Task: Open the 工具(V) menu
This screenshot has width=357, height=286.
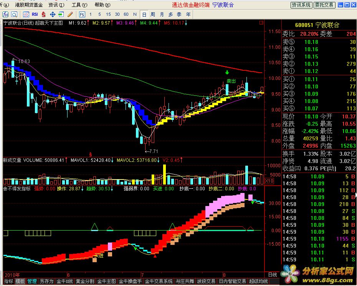Action: [79, 5]
